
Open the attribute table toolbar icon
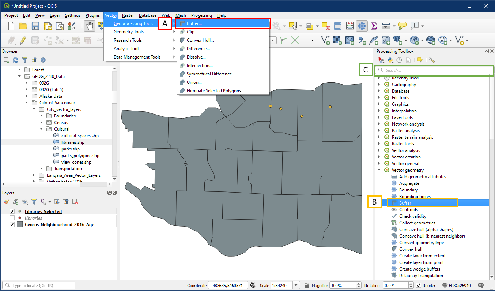point(338,26)
